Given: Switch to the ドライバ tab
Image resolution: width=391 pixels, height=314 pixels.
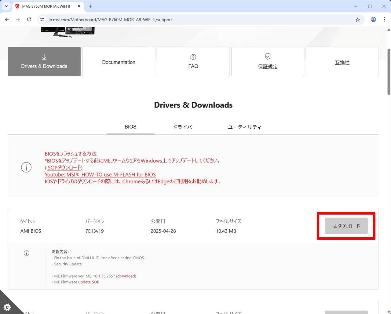Looking at the screenshot, I should click(182, 127).
